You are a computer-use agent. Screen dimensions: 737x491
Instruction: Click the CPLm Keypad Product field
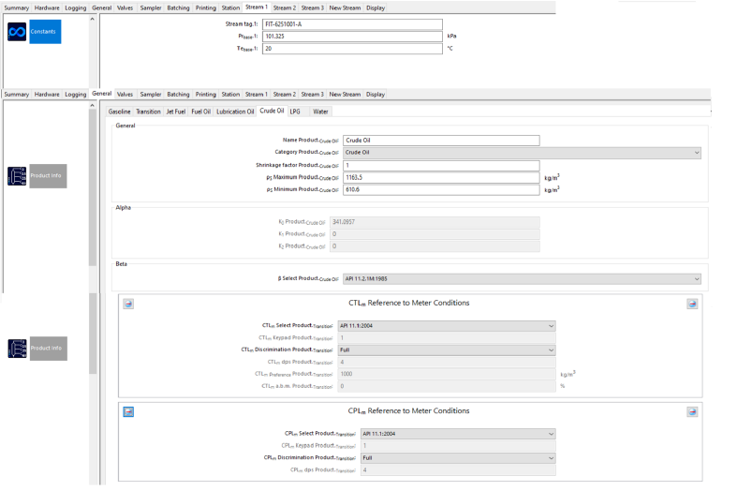pos(458,445)
